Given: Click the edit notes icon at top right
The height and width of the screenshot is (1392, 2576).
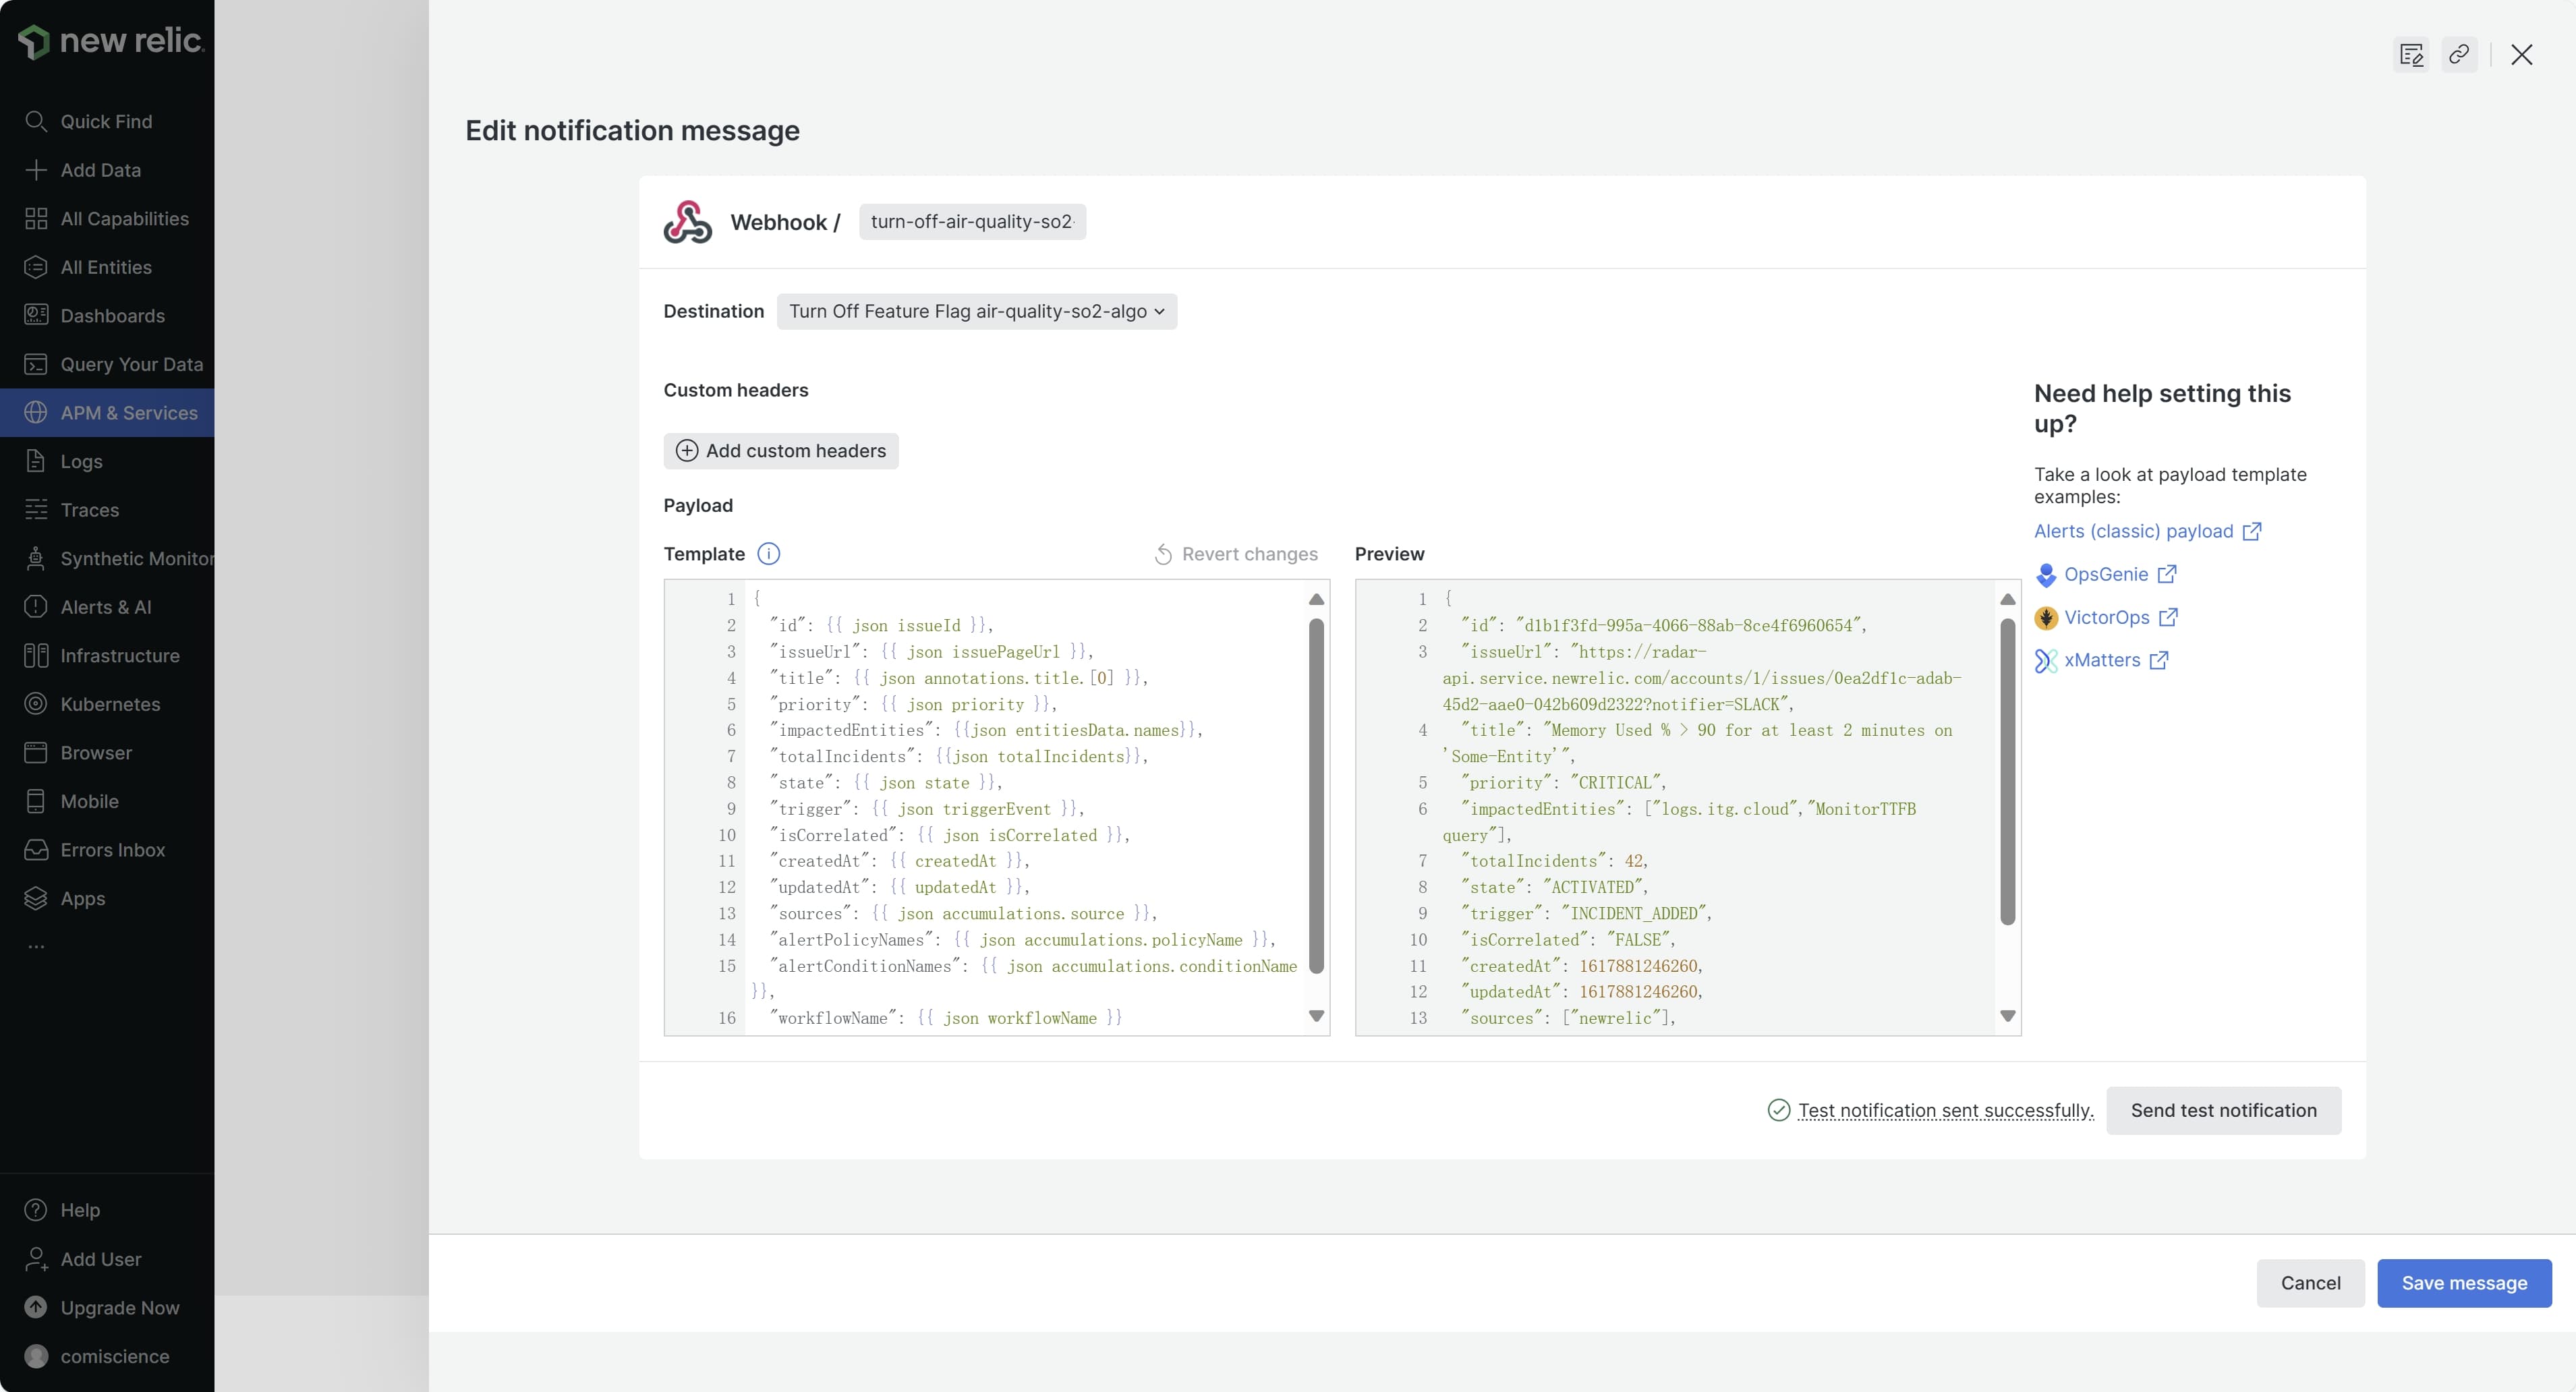Looking at the screenshot, I should pyautogui.click(x=2411, y=54).
